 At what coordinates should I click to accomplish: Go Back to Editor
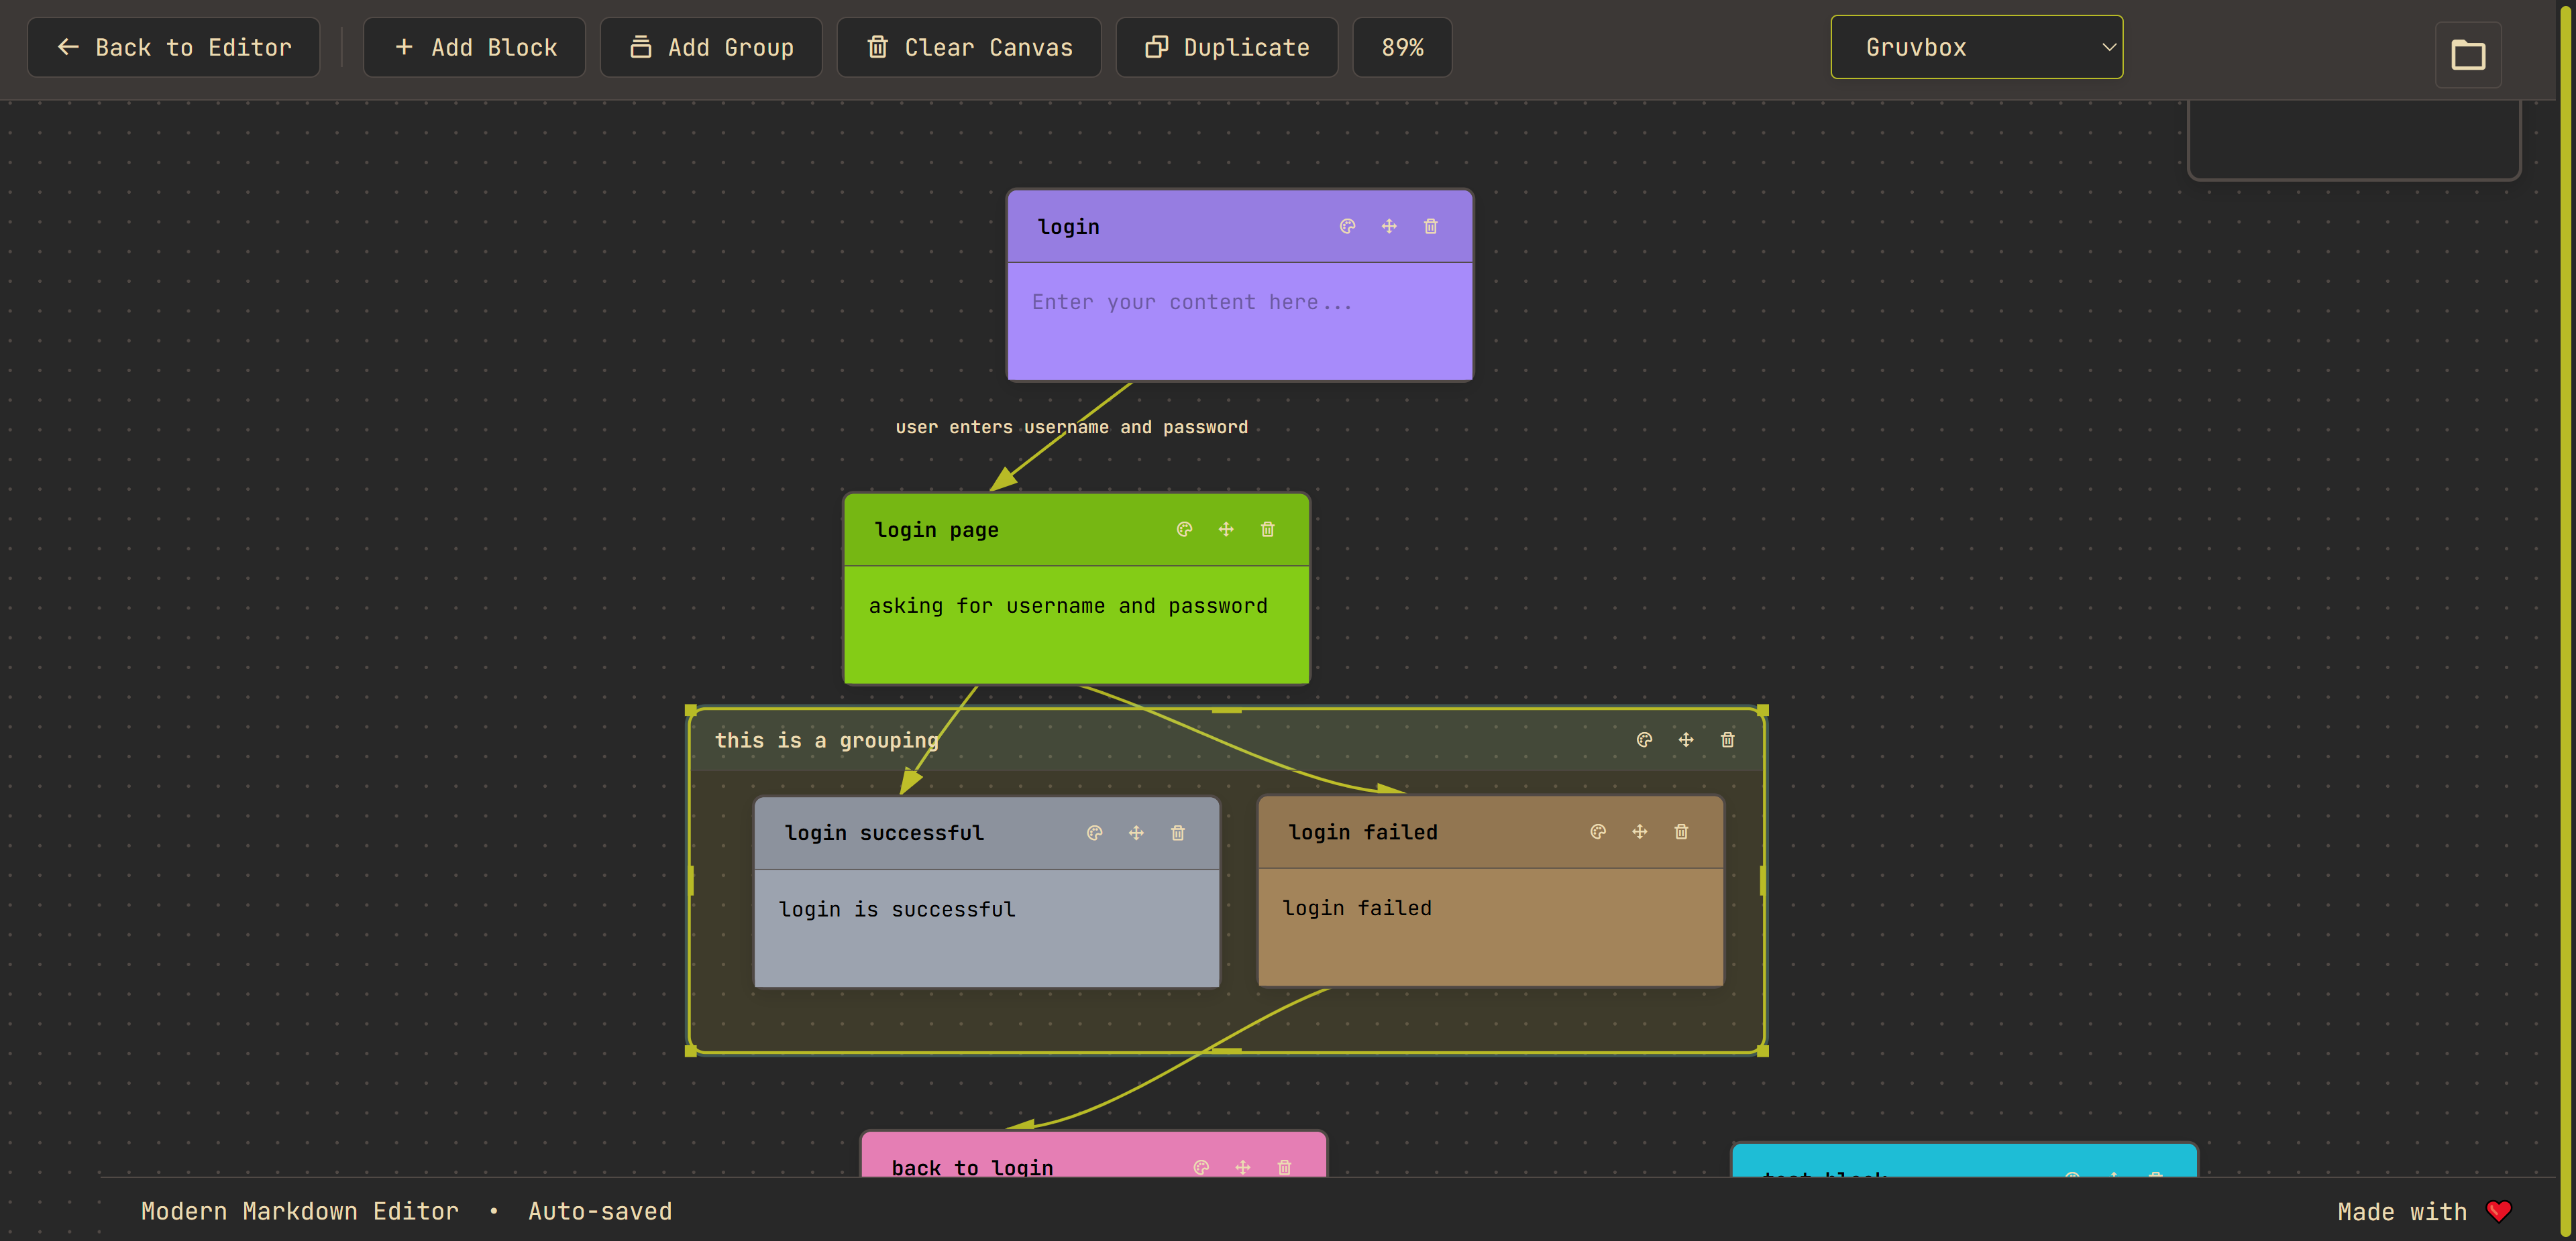(x=173, y=46)
